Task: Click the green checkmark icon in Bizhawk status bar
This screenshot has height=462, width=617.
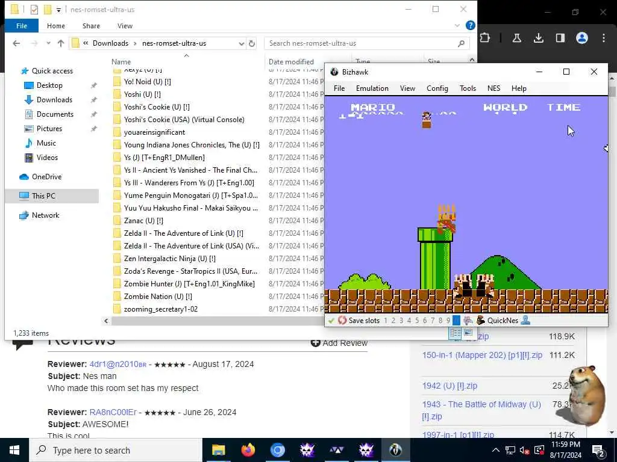Action: pos(331,321)
